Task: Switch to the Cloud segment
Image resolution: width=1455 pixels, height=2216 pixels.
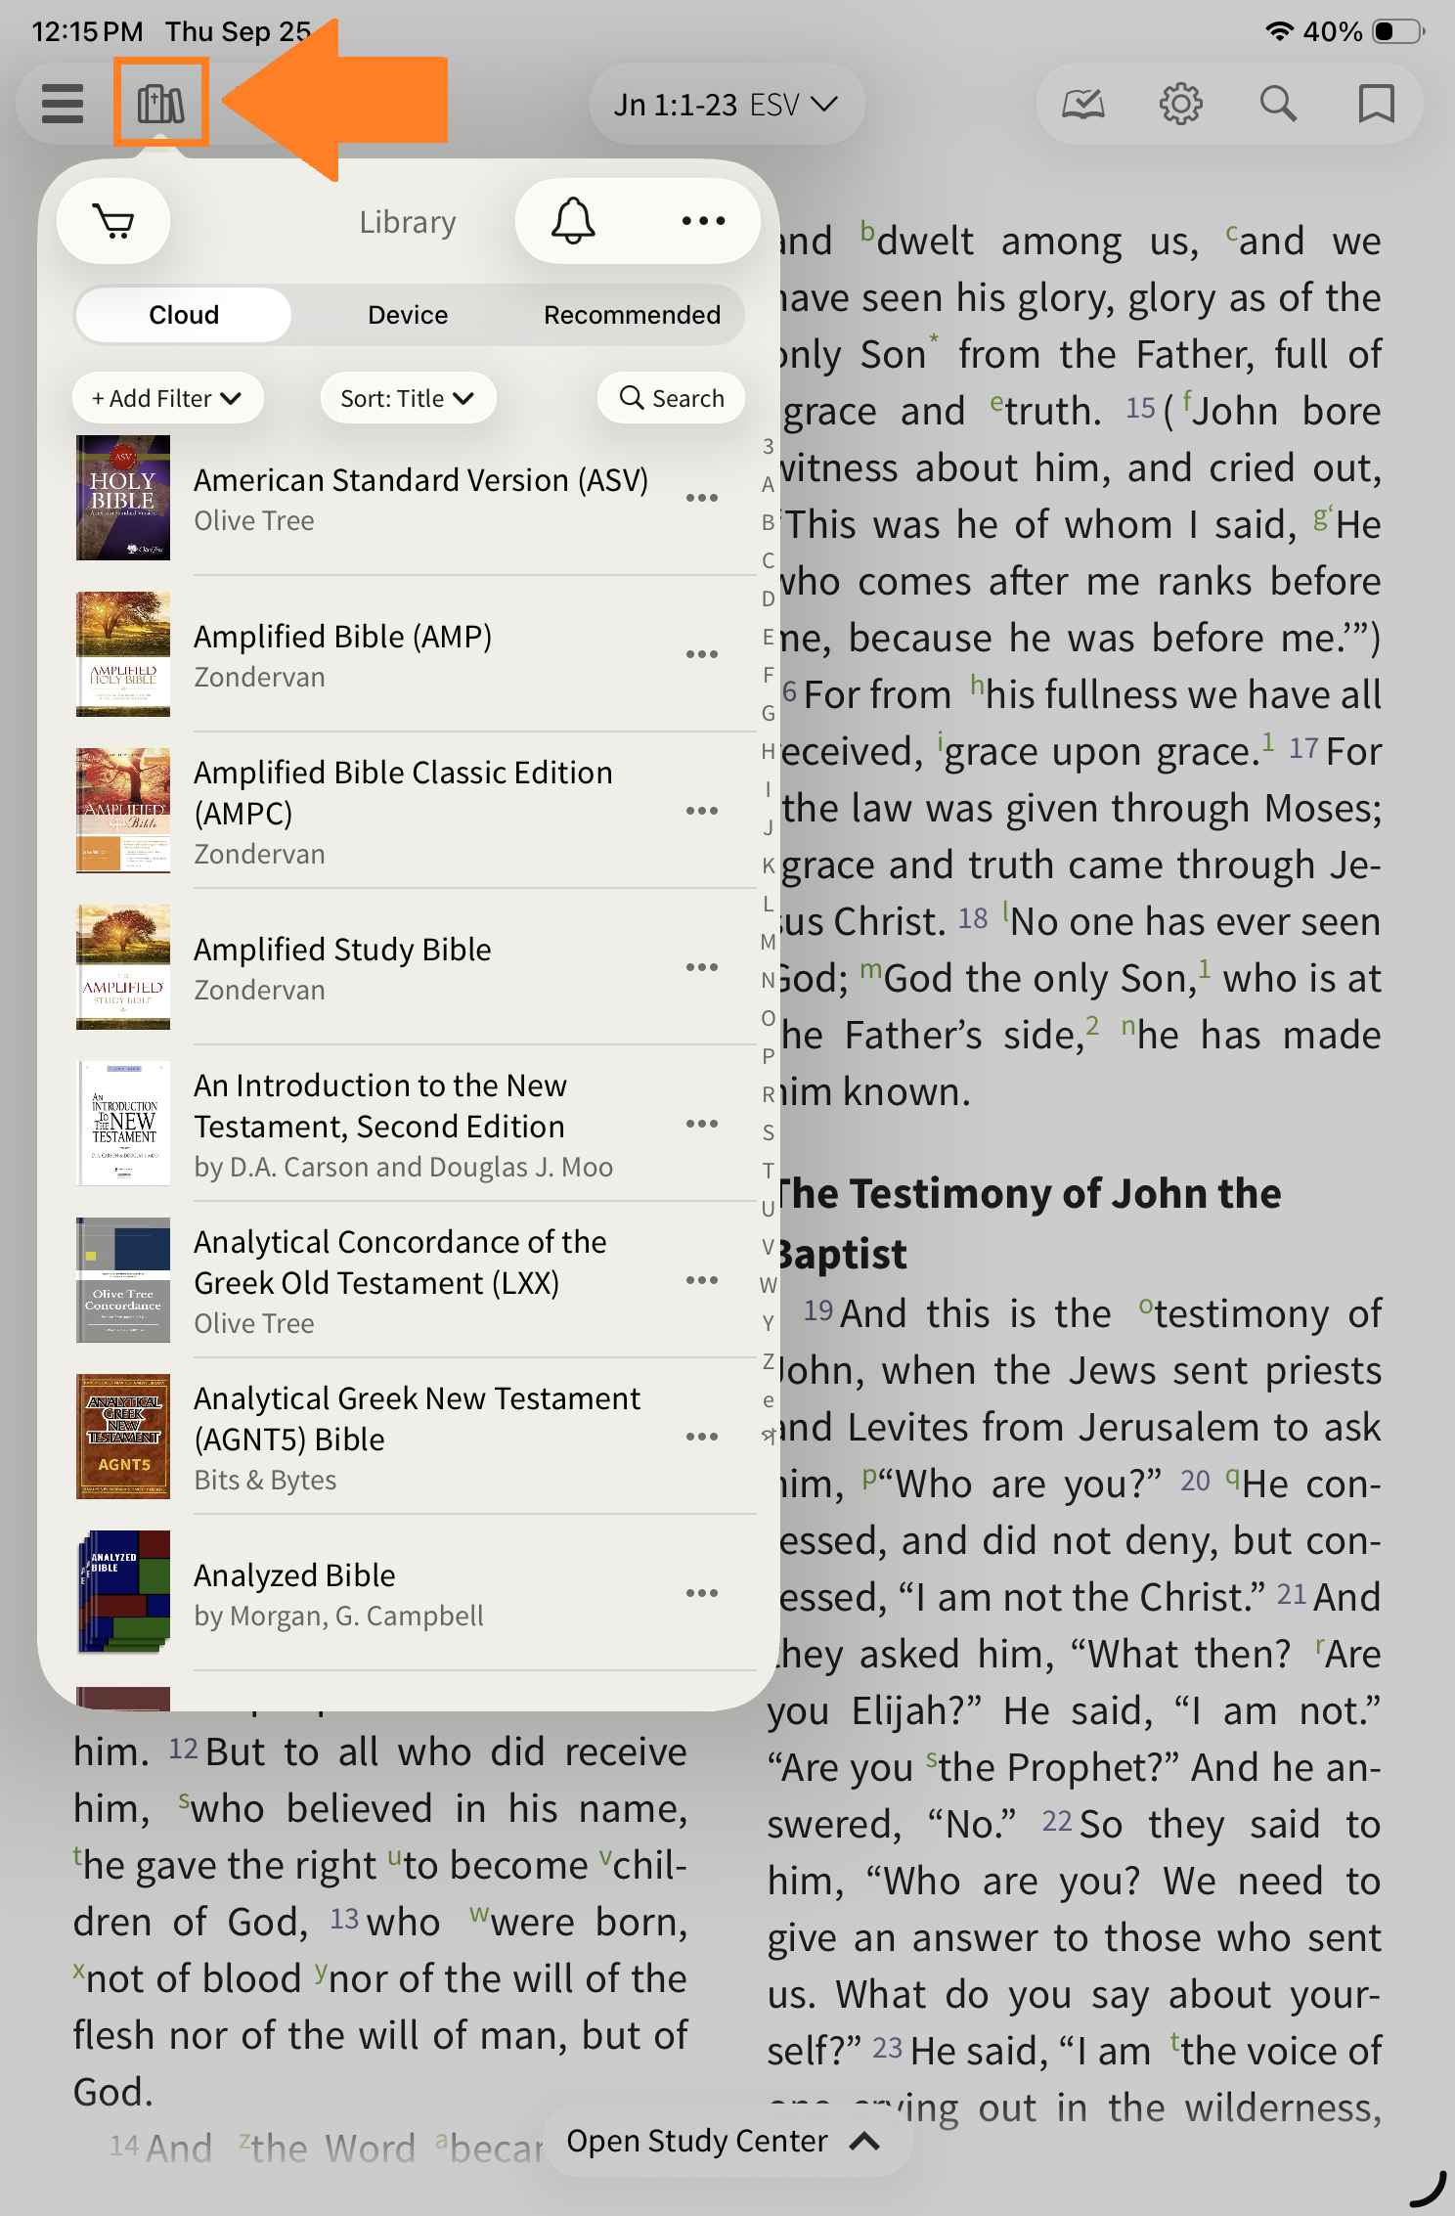Action: click(x=184, y=315)
